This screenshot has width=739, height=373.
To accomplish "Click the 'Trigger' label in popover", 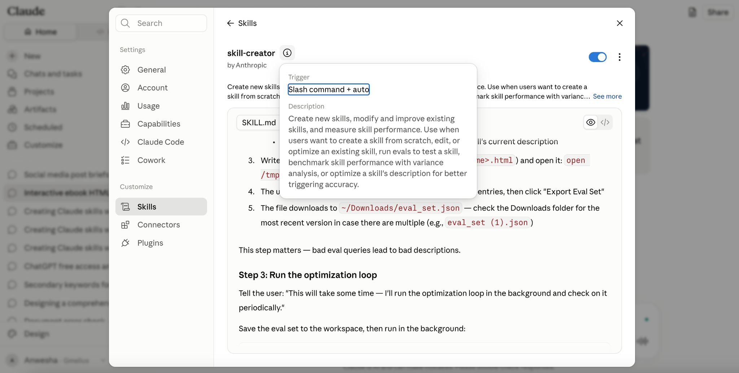I will pyautogui.click(x=299, y=77).
